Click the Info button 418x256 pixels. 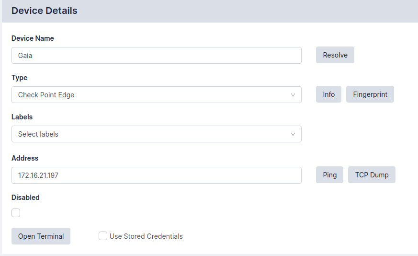pyautogui.click(x=328, y=94)
